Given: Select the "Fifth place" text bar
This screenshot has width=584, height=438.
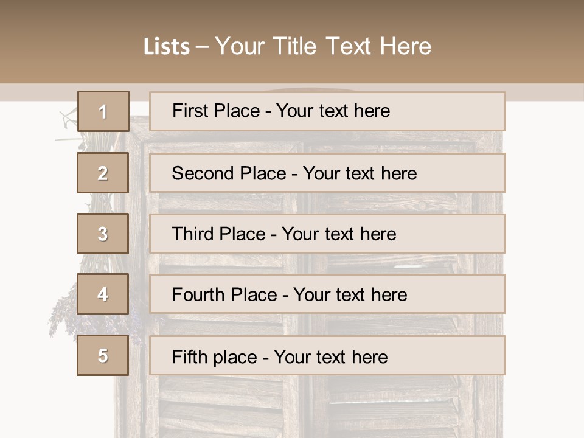Looking at the screenshot, I should pos(327,355).
